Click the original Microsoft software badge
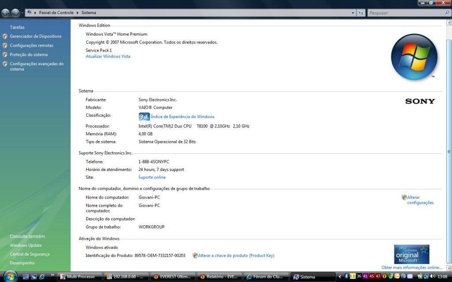 coord(411,254)
